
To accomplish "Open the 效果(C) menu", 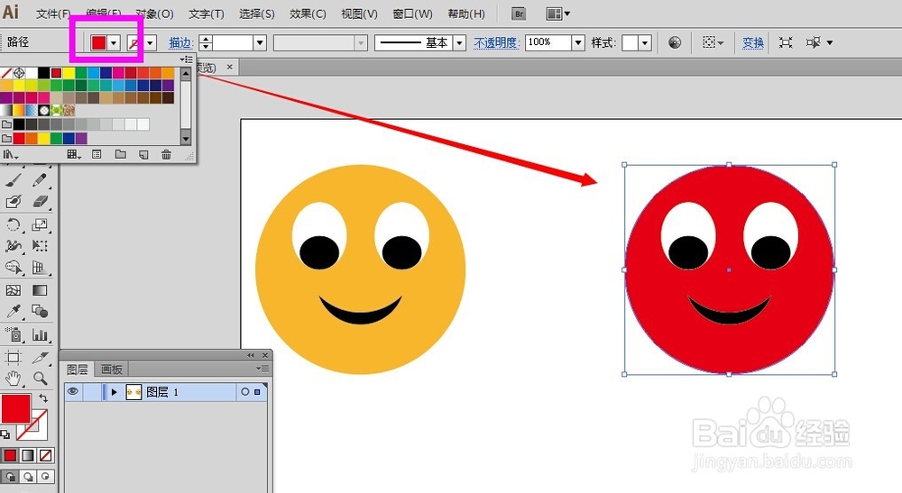I will tap(308, 14).
